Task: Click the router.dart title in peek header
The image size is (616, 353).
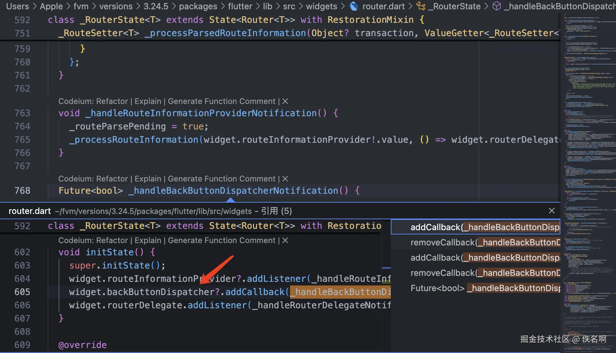Action: pos(30,211)
